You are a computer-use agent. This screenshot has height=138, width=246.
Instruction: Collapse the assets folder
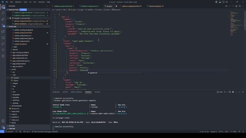coord(14,69)
